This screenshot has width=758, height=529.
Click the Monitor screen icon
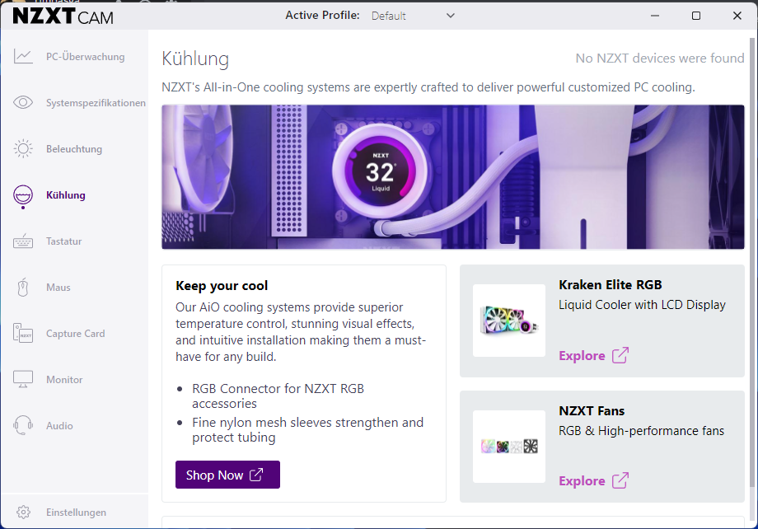tap(23, 380)
